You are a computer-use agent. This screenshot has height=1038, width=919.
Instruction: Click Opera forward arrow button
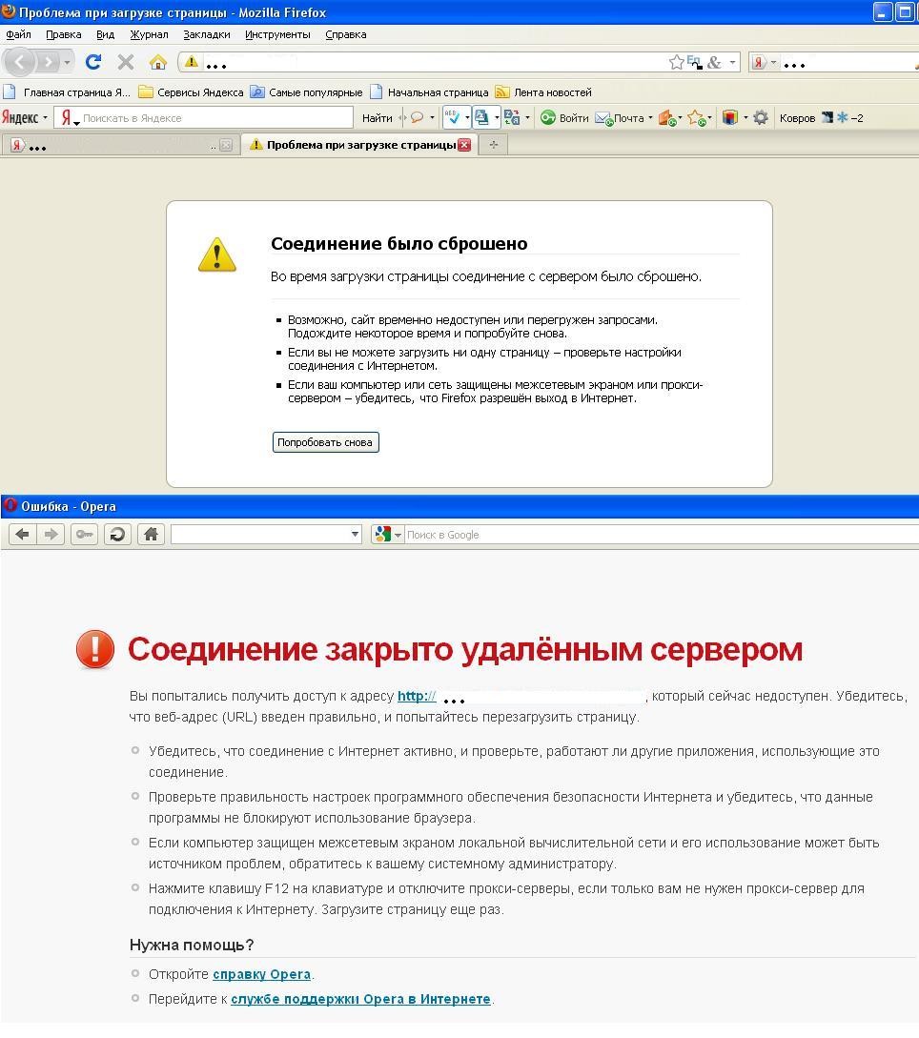point(51,534)
